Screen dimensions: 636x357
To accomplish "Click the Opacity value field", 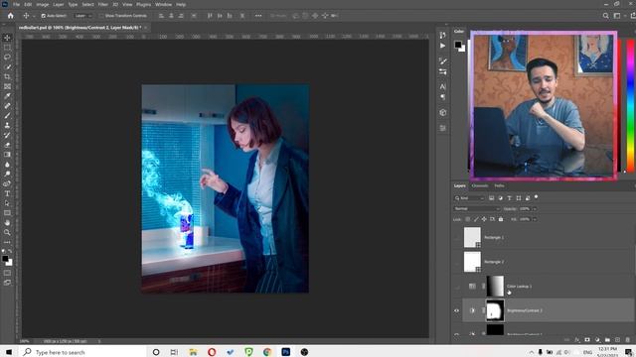I will tap(525, 209).
